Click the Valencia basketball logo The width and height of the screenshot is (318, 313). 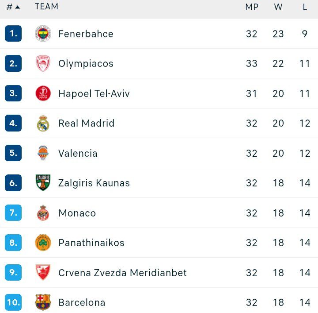pos(43,153)
